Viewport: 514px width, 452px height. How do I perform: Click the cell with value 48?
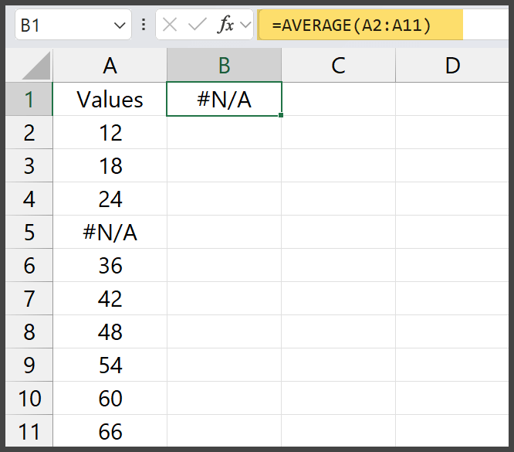(x=110, y=331)
